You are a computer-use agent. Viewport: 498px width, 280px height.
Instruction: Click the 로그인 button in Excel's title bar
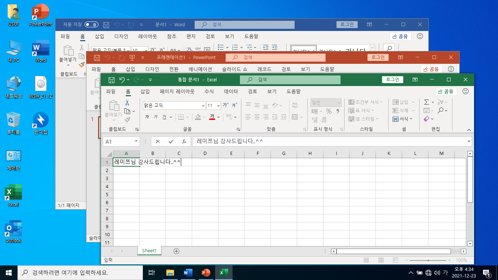point(393,79)
